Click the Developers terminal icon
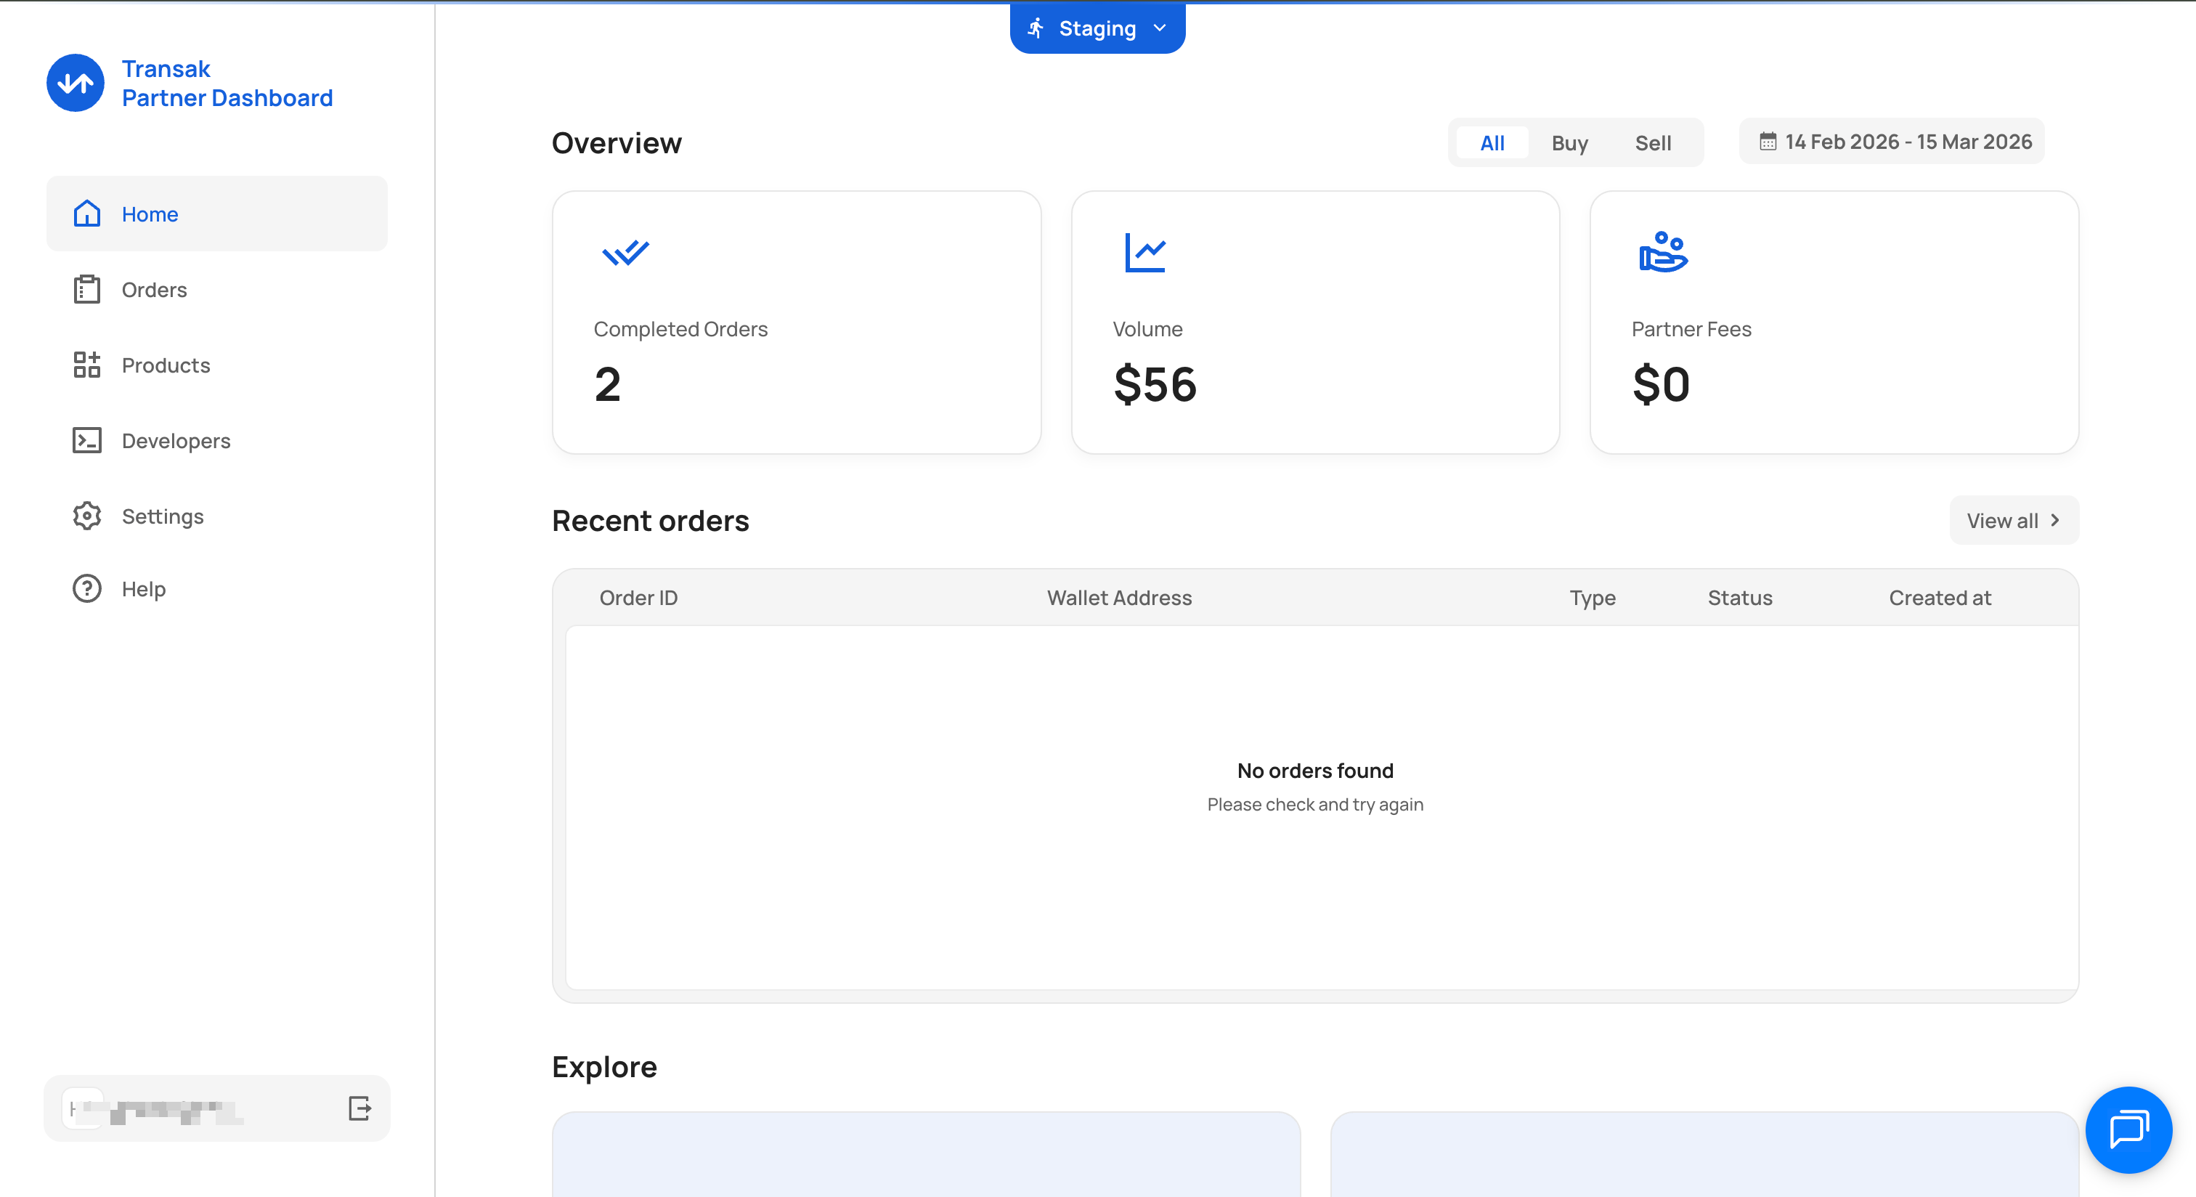The width and height of the screenshot is (2196, 1197). click(87, 441)
